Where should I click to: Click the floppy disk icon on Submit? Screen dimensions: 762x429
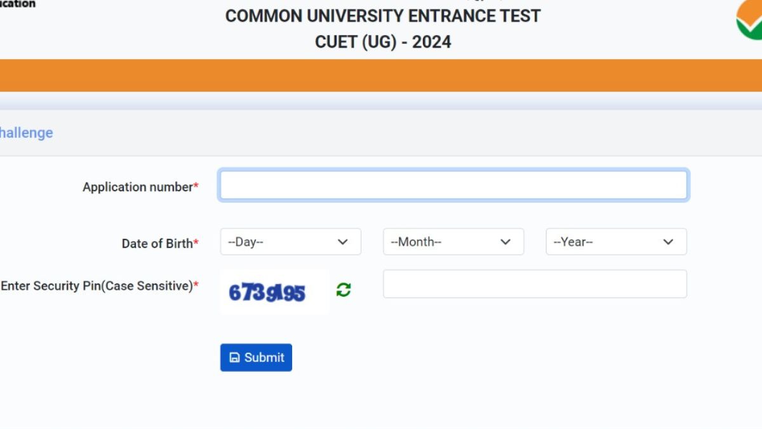point(234,358)
